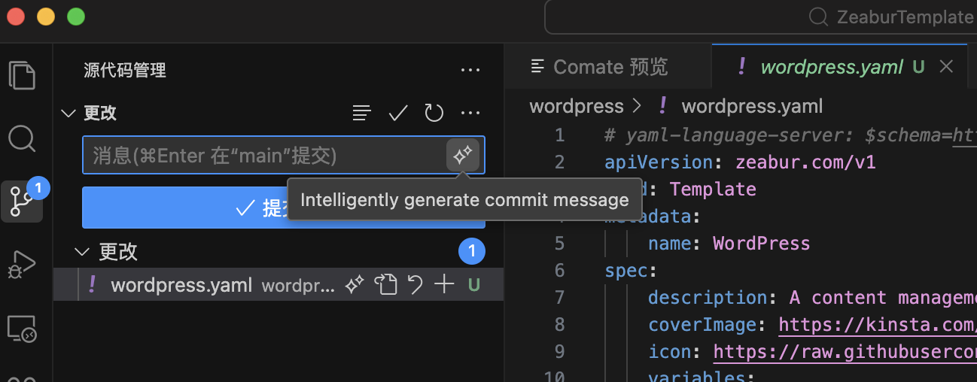Select wordpress.yaml in the changes list
Image resolution: width=977 pixels, height=382 pixels.
point(278,285)
